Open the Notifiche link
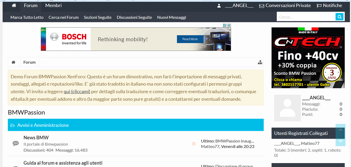This screenshot has height=167, width=351. [332, 5]
